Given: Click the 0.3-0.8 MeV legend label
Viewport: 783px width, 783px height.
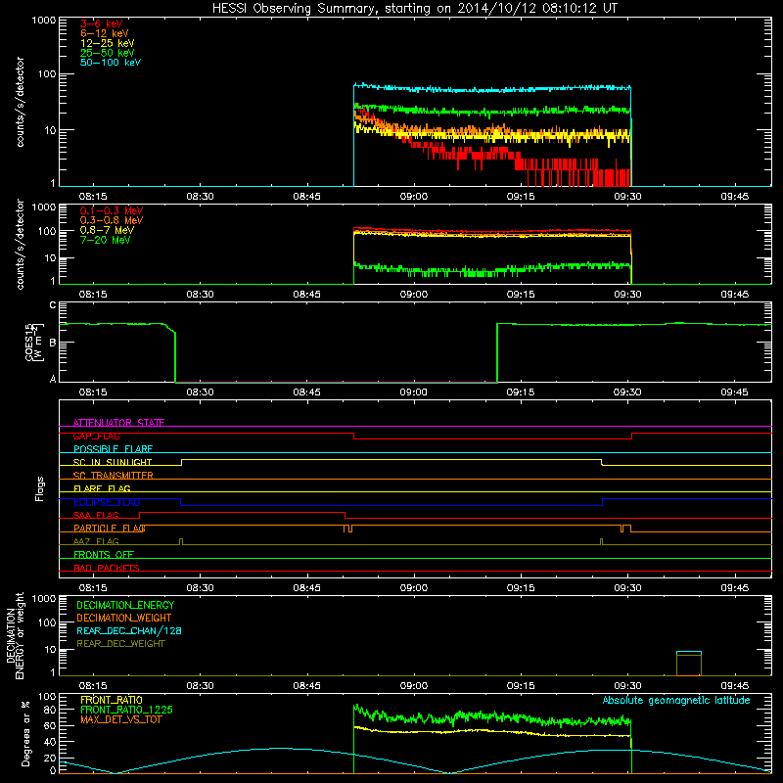Looking at the screenshot, I should point(112,220).
